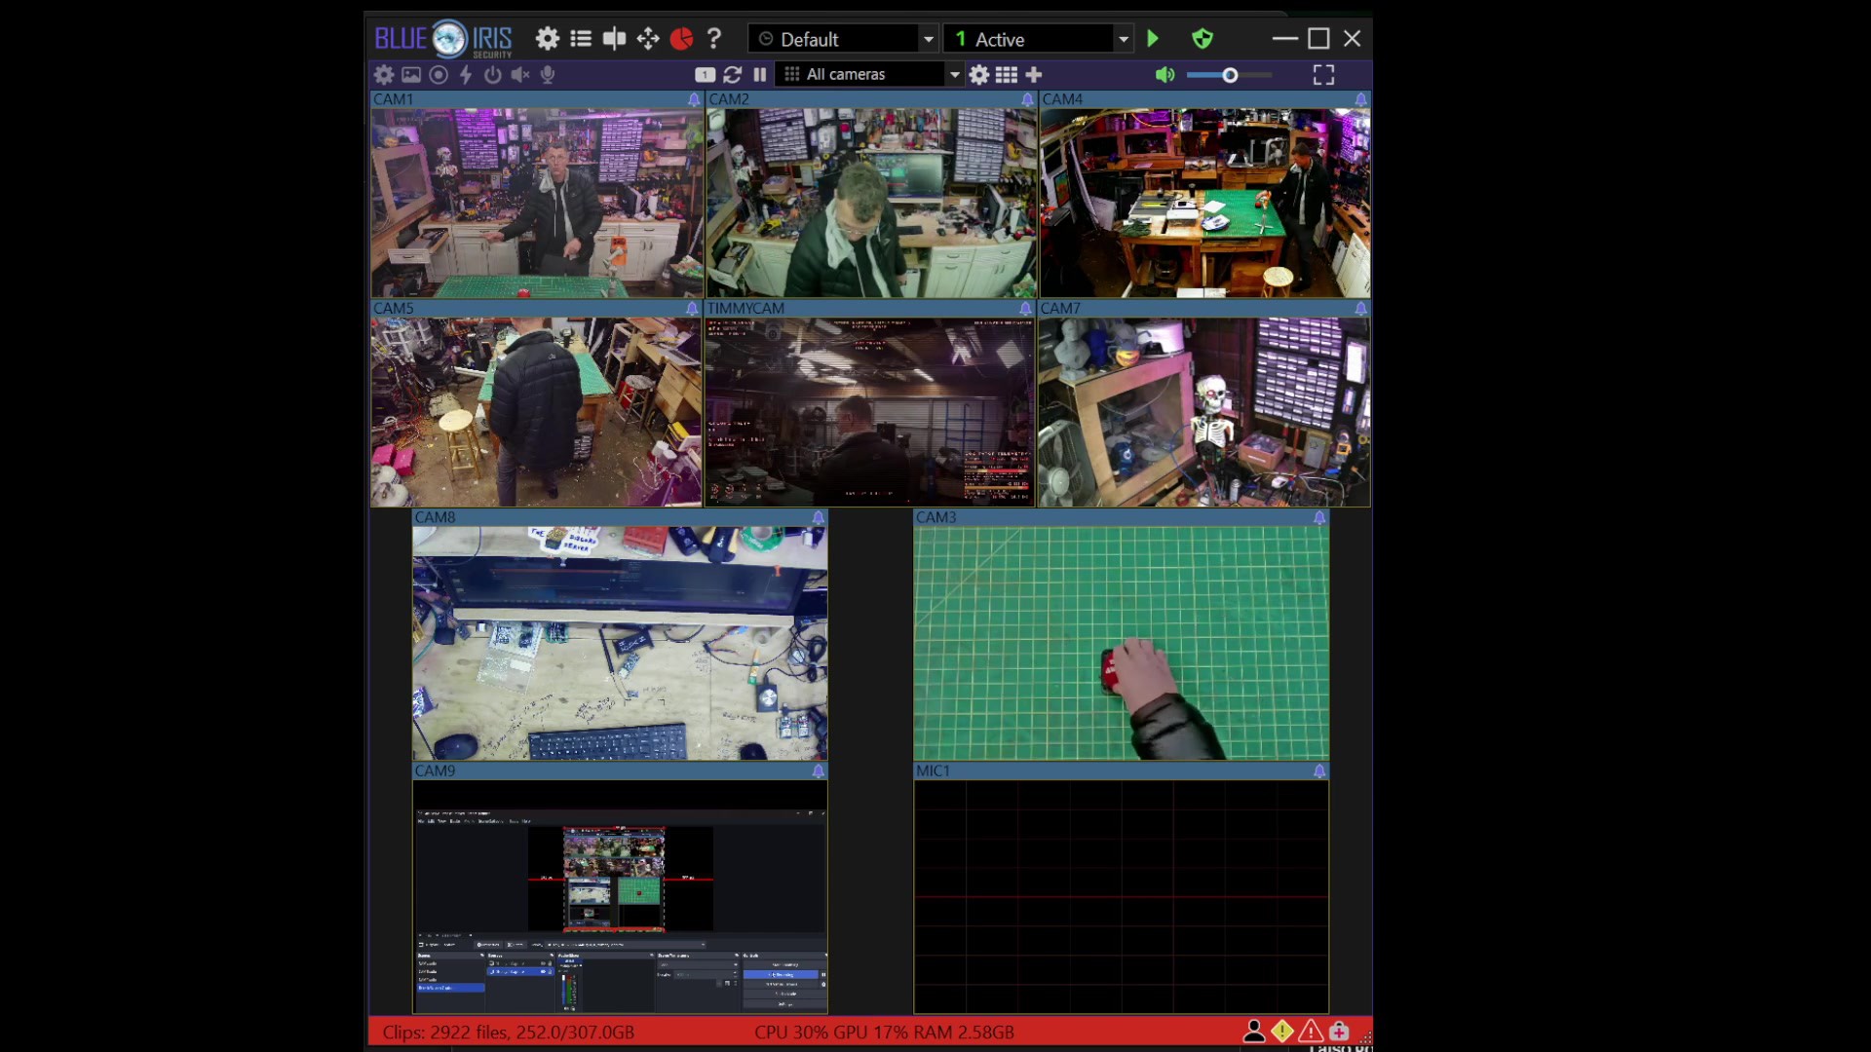Click the PTZ move arrows icon
Image resolution: width=1871 pixels, height=1052 pixels.
[648, 39]
